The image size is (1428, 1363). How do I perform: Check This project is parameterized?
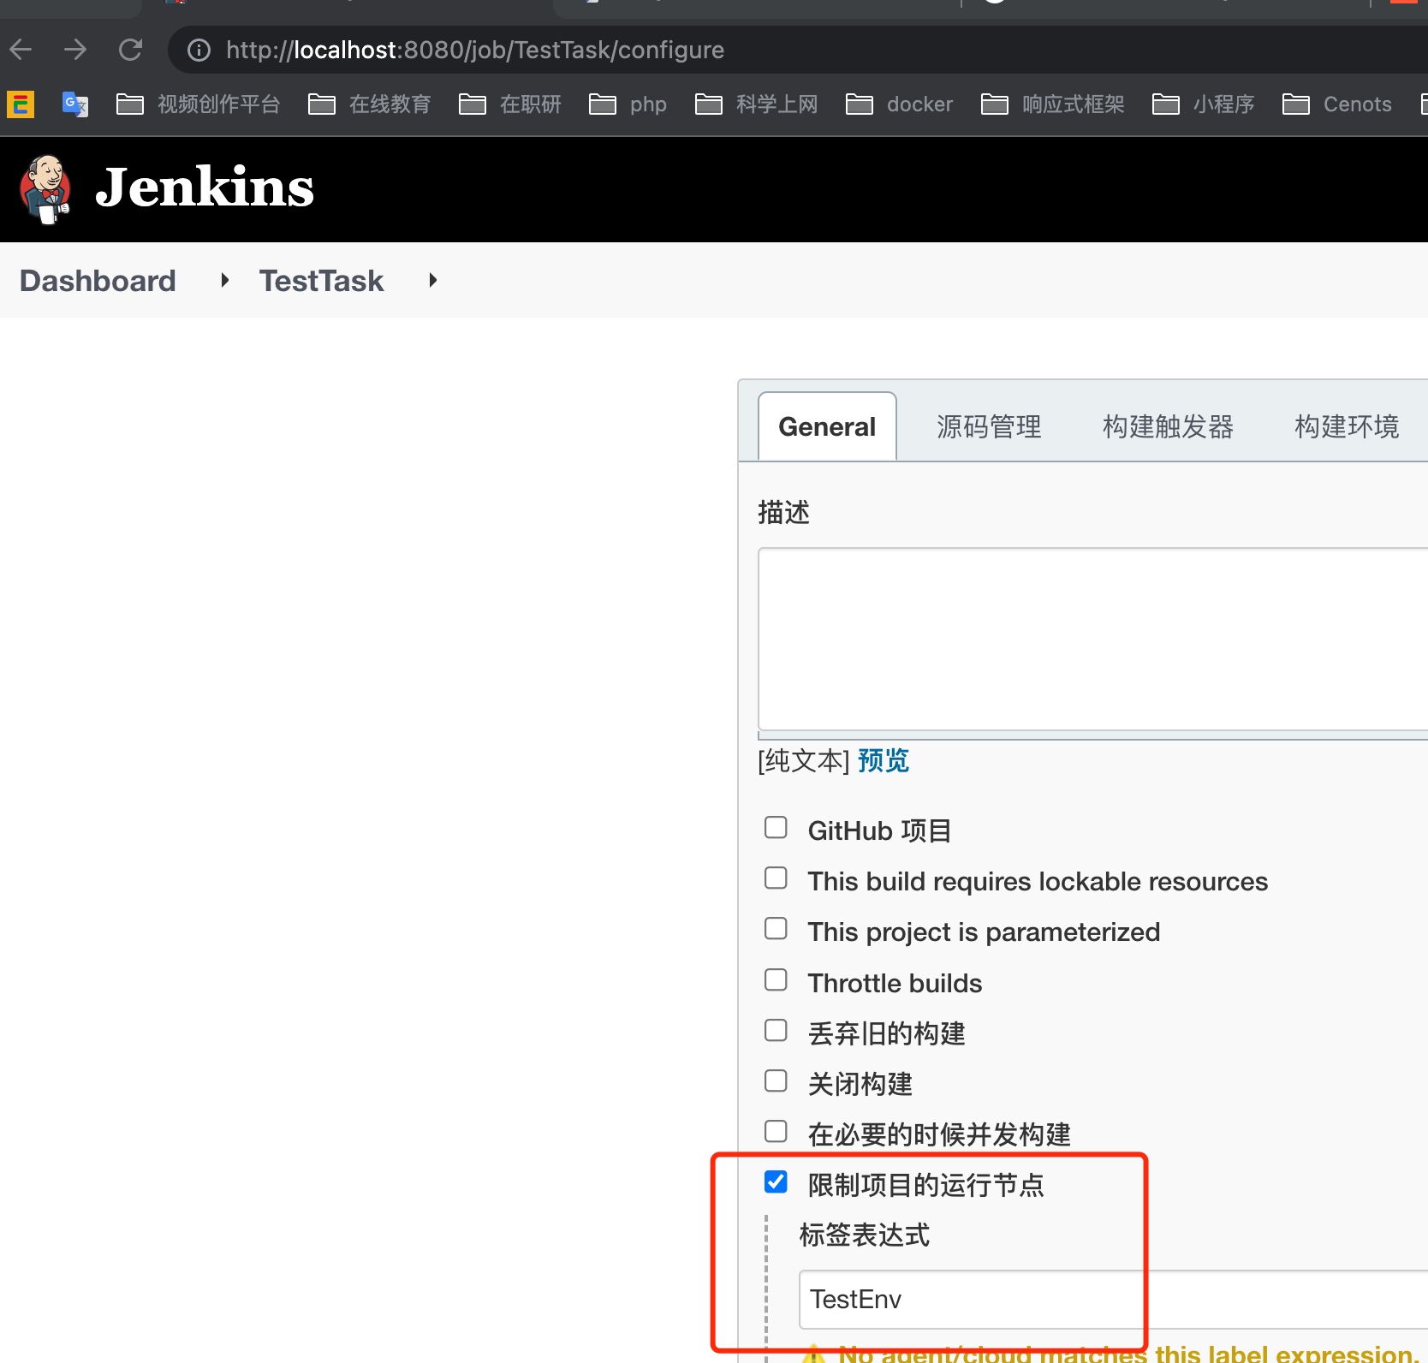[776, 929]
